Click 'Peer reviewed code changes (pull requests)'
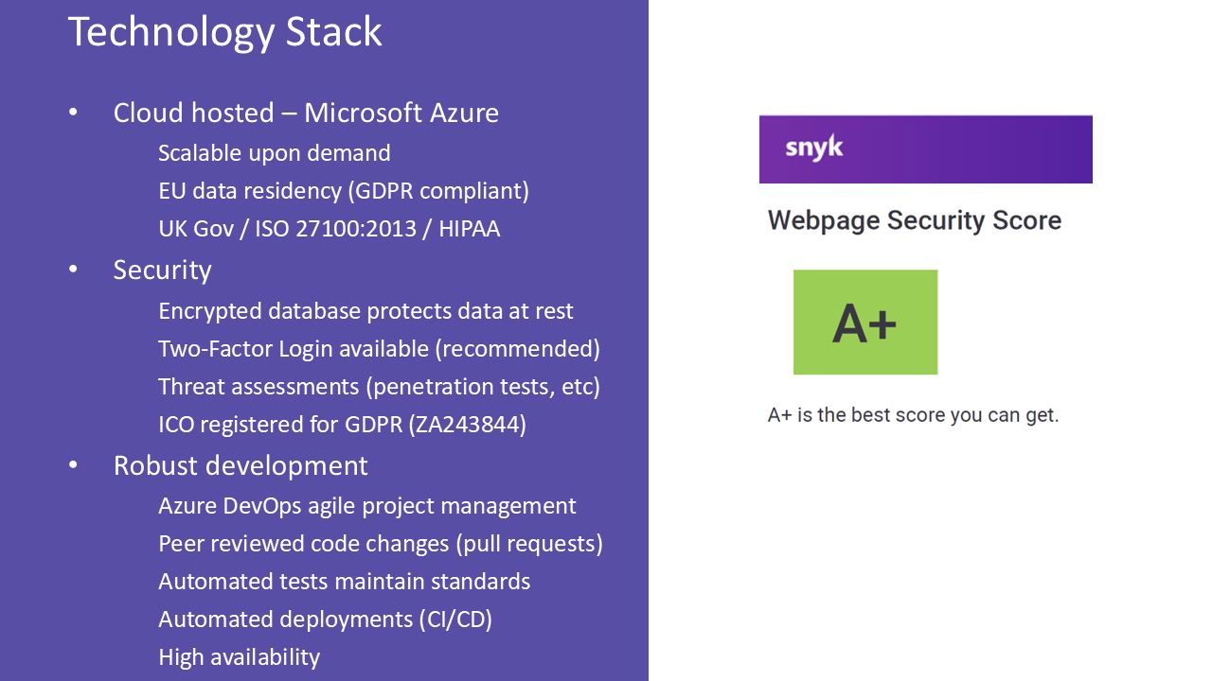The width and height of the screenshot is (1212, 681). [381, 544]
